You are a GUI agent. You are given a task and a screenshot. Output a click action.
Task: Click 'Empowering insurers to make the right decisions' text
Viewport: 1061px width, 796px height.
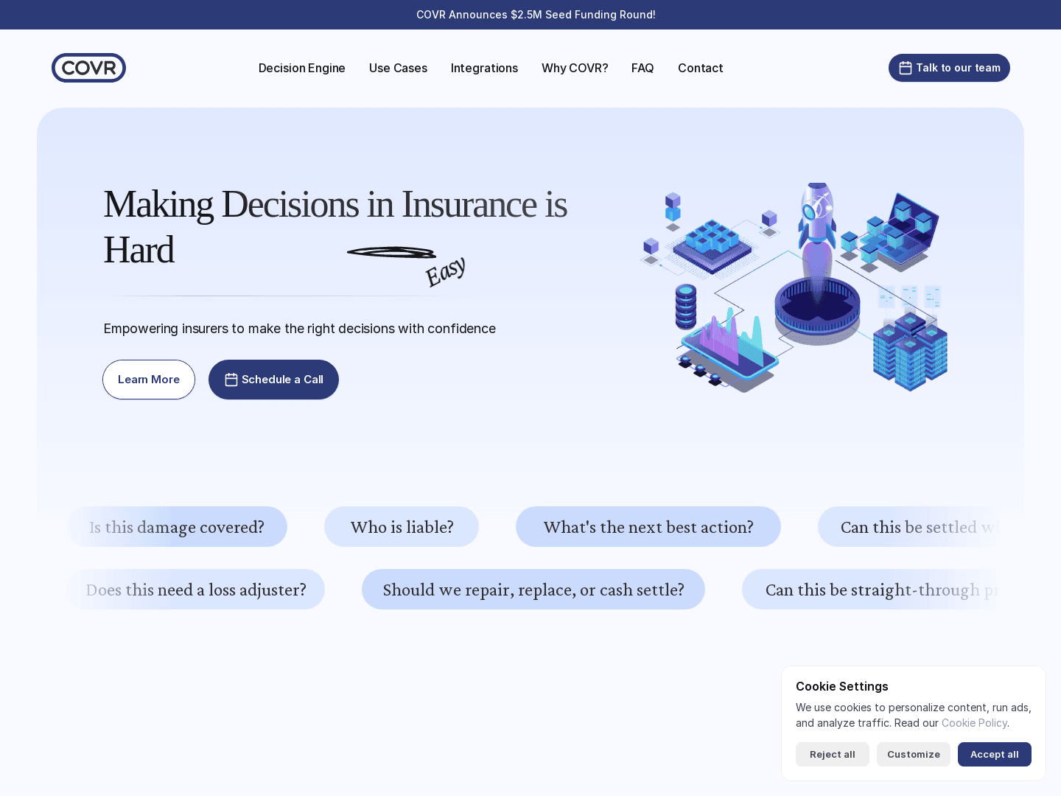[300, 329]
